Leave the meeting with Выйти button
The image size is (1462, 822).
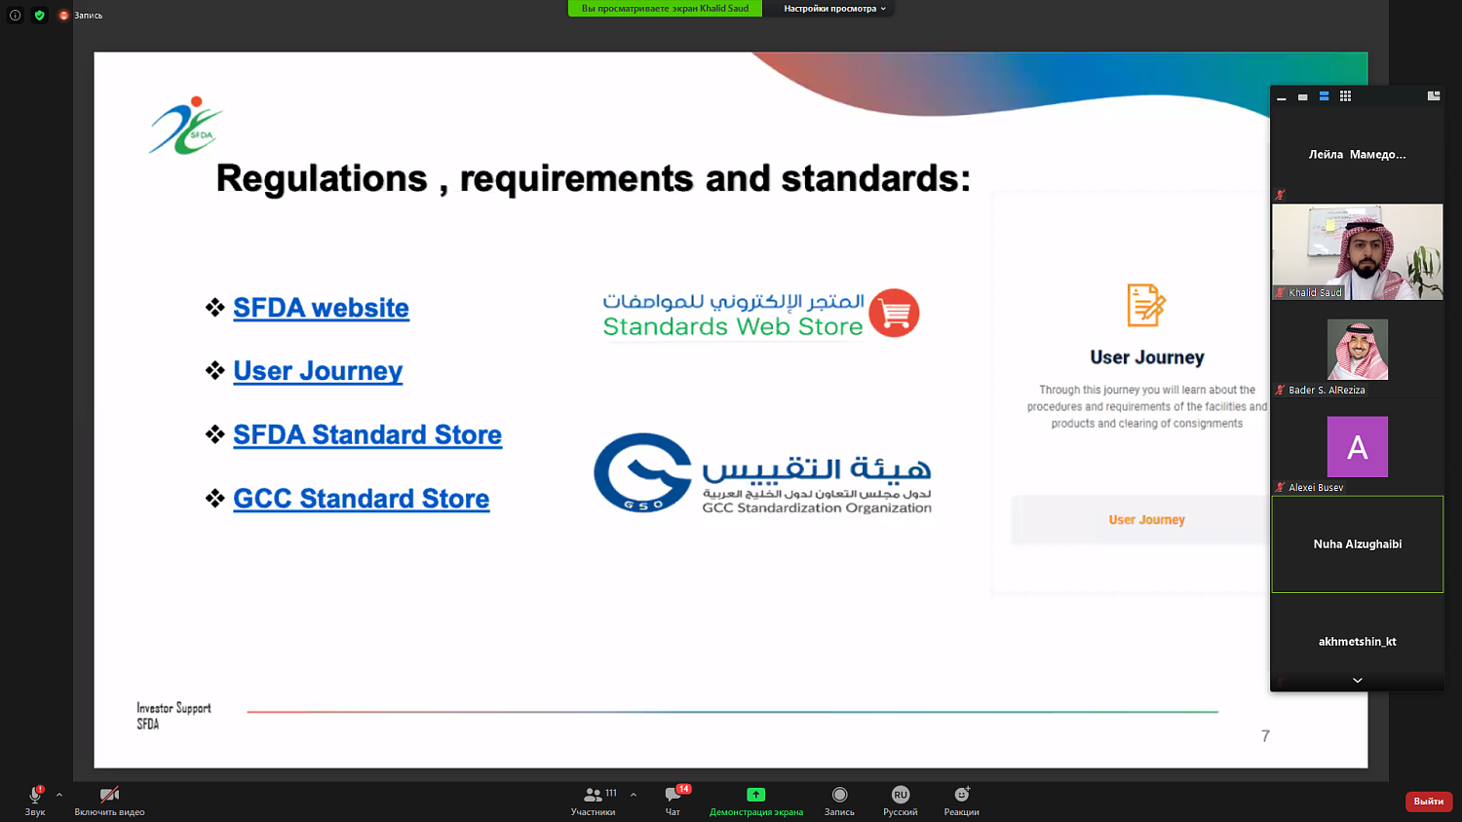pos(1429,801)
